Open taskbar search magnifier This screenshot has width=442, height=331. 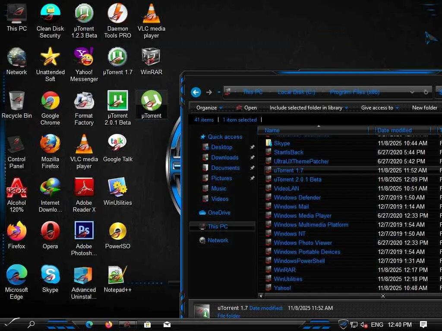[x=31, y=325]
